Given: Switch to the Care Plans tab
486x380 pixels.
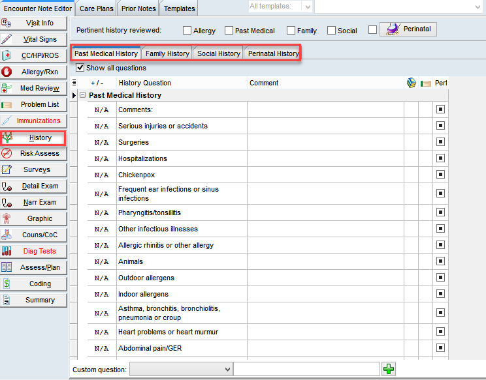Looking at the screenshot, I should [97, 8].
